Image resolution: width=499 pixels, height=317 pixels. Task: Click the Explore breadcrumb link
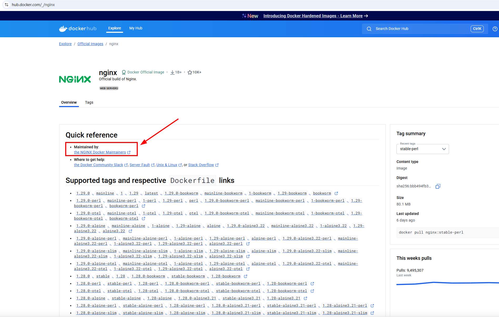pyautogui.click(x=65, y=44)
